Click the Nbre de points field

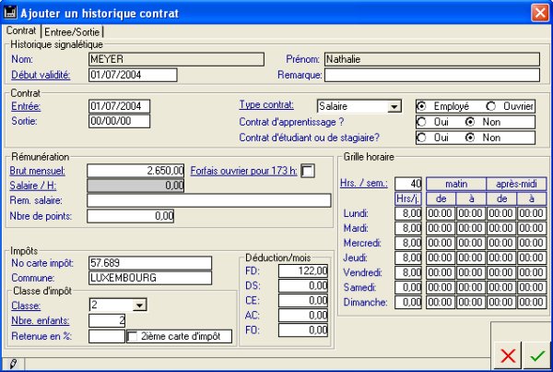131,216
